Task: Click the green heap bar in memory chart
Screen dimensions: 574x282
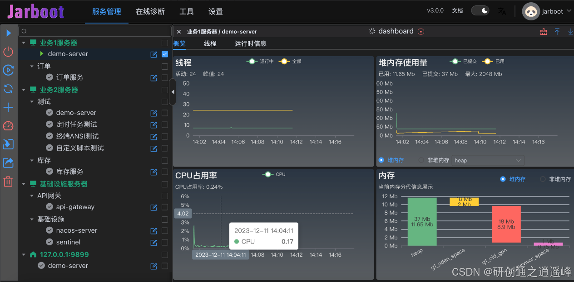Action: pos(422,221)
